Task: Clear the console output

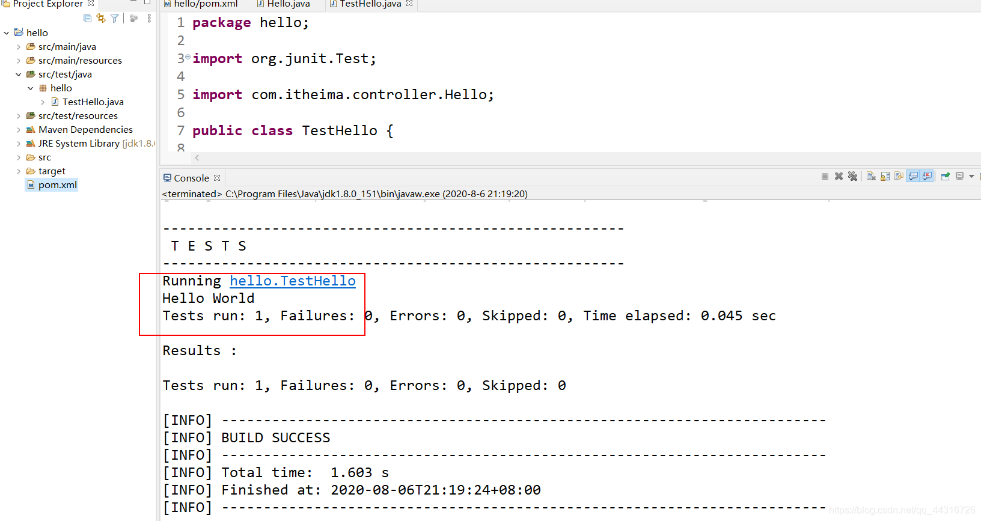Action: (x=871, y=176)
